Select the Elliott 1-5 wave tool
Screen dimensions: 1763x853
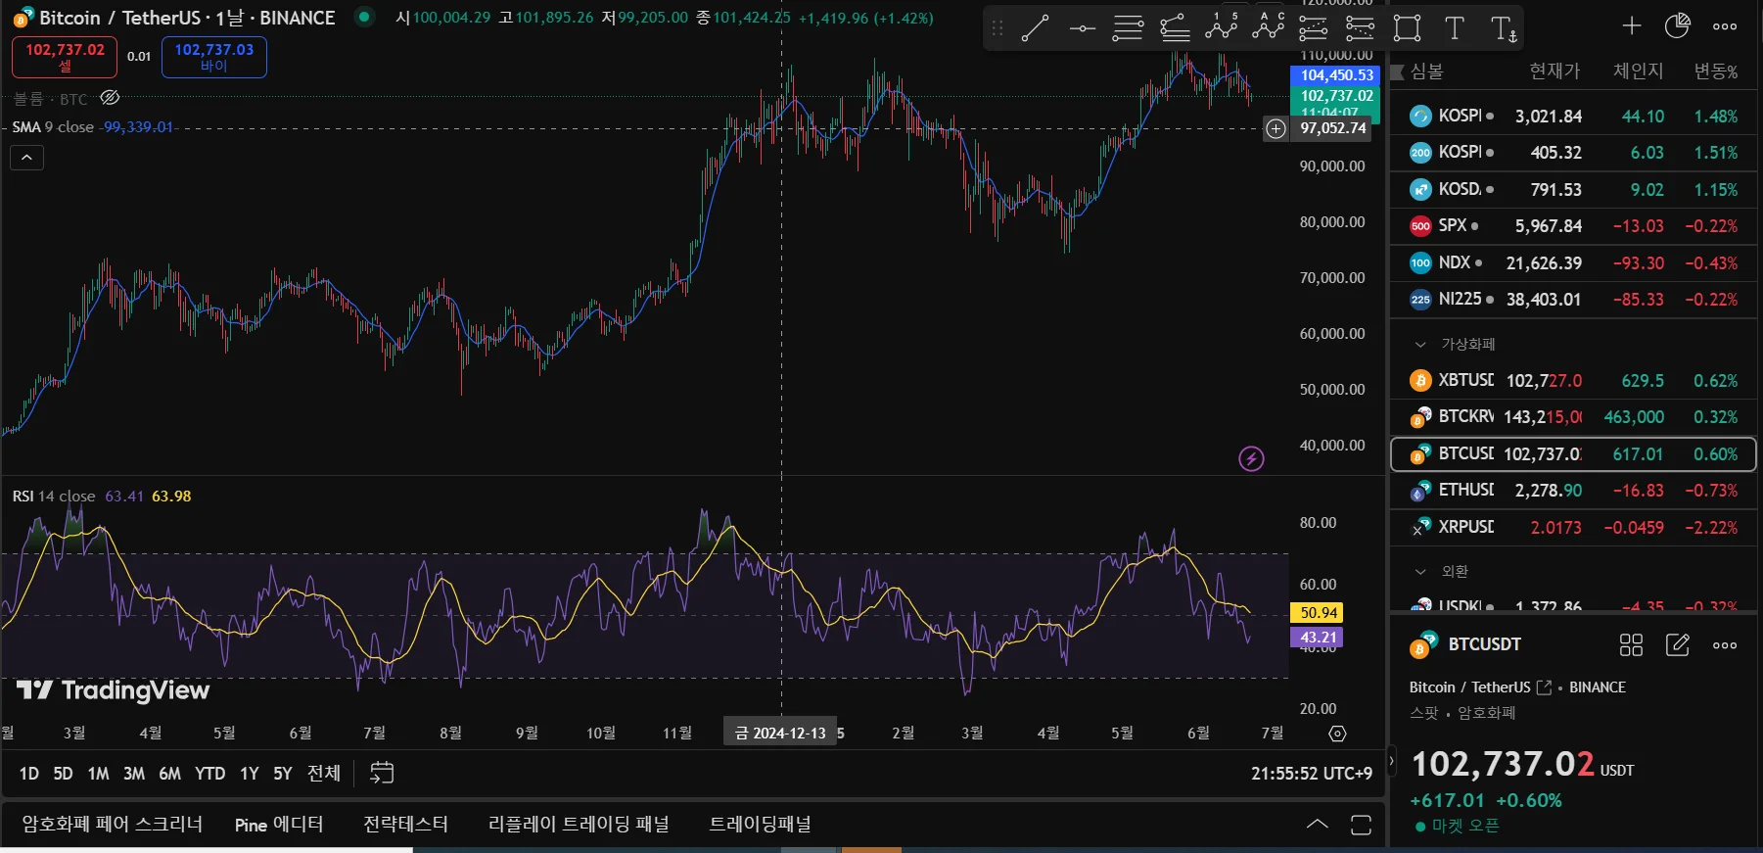[1221, 27]
